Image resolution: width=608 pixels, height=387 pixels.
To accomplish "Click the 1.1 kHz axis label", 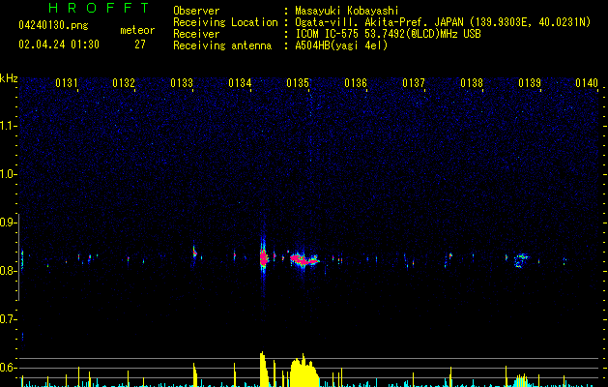I will (8, 126).
